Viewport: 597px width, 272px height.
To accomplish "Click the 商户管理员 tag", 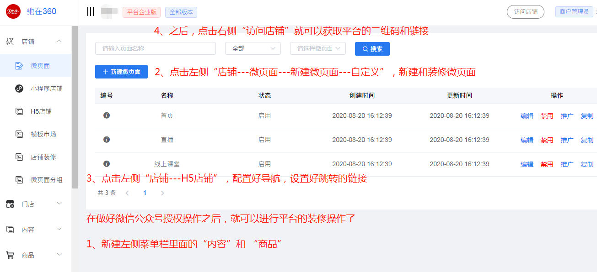I will point(574,12).
